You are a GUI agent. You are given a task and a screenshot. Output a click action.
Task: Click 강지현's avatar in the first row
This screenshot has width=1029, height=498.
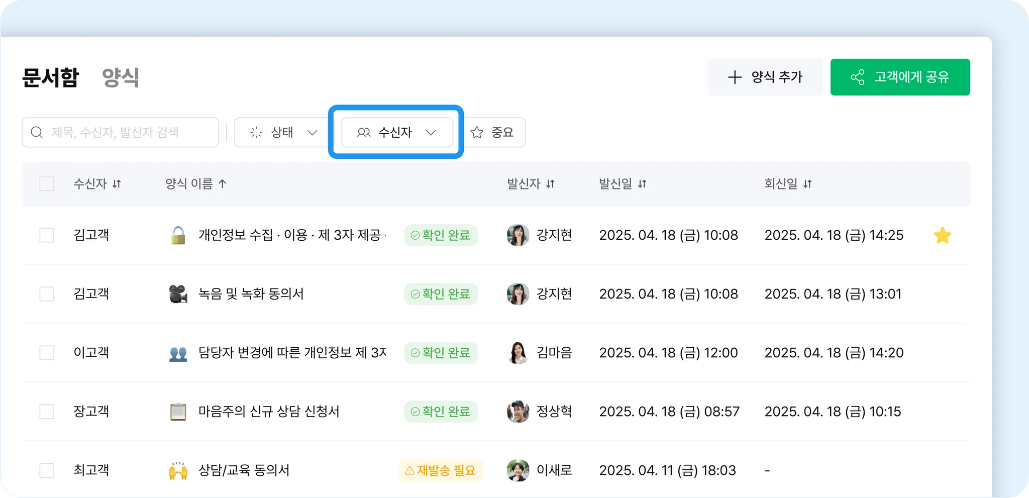pyautogui.click(x=518, y=235)
